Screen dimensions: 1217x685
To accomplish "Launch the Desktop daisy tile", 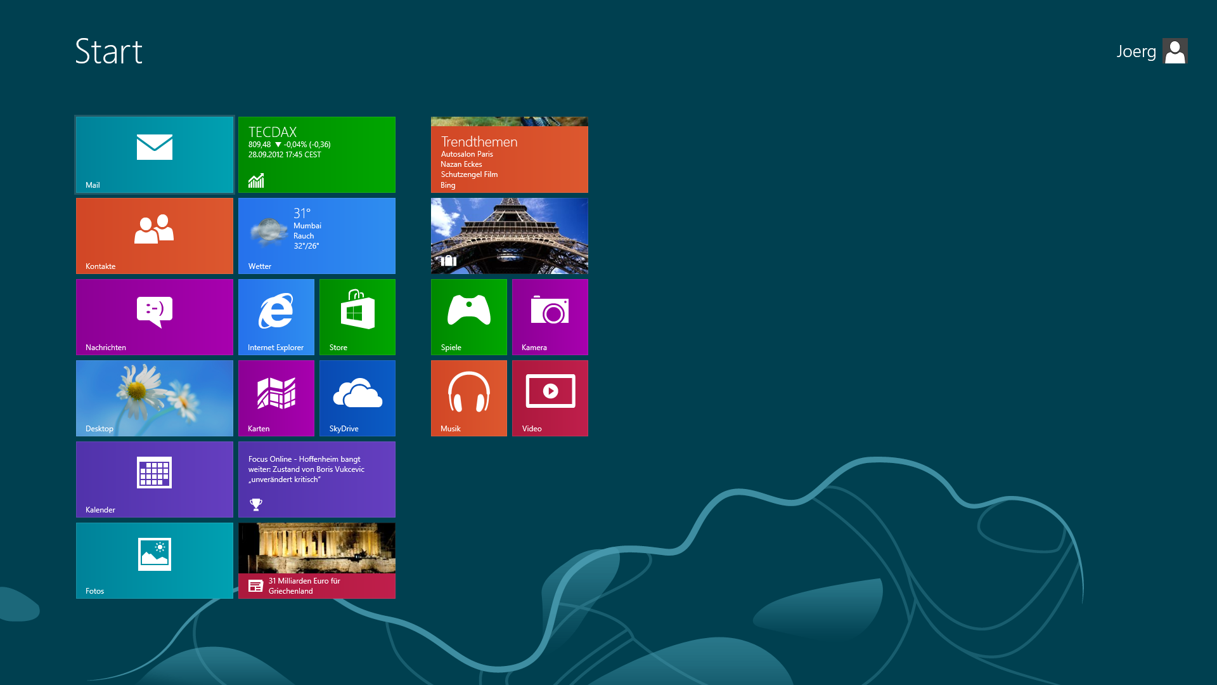I will [x=155, y=398].
